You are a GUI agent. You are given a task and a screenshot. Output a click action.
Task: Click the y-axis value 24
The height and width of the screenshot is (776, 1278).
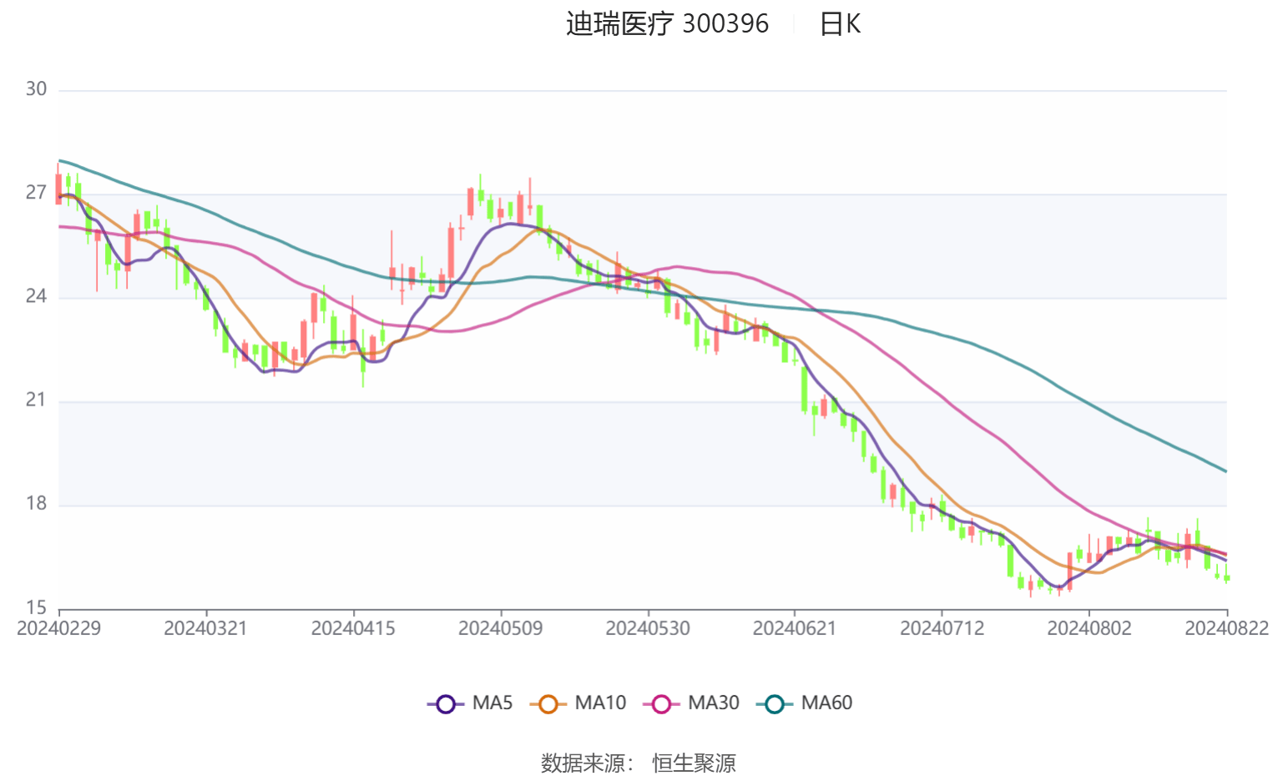[x=38, y=294]
